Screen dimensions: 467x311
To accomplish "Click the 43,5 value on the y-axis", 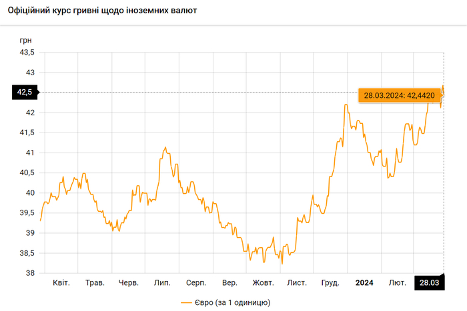I will [x=27, y=52].
